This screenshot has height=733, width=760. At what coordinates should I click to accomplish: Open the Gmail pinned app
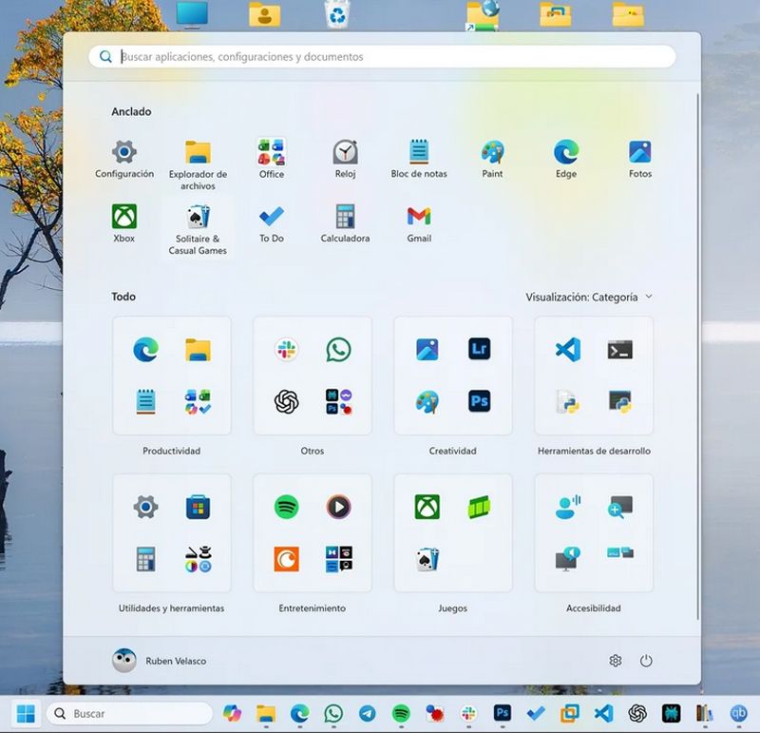pyautogui.click(x=419, y=218)
